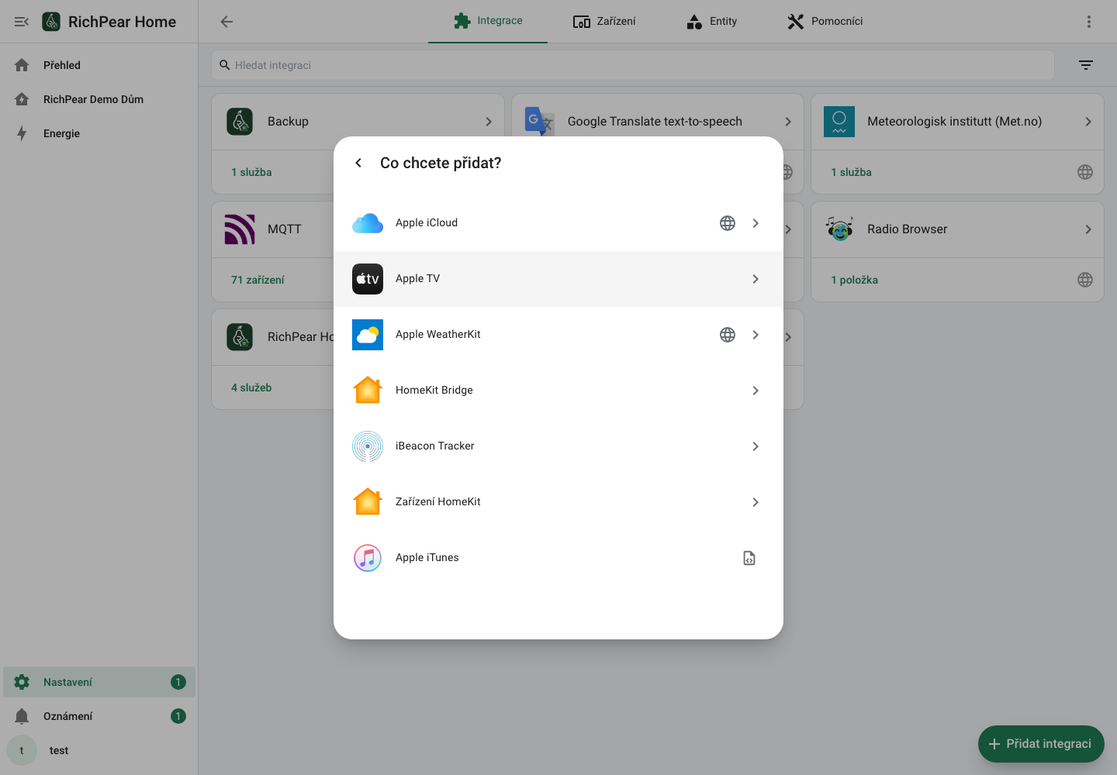Click the globe icon on Met.no card
Image resolution: width=1117 pixels, height=775 pixels.
pyautogui.click(x=1085, y=172)
